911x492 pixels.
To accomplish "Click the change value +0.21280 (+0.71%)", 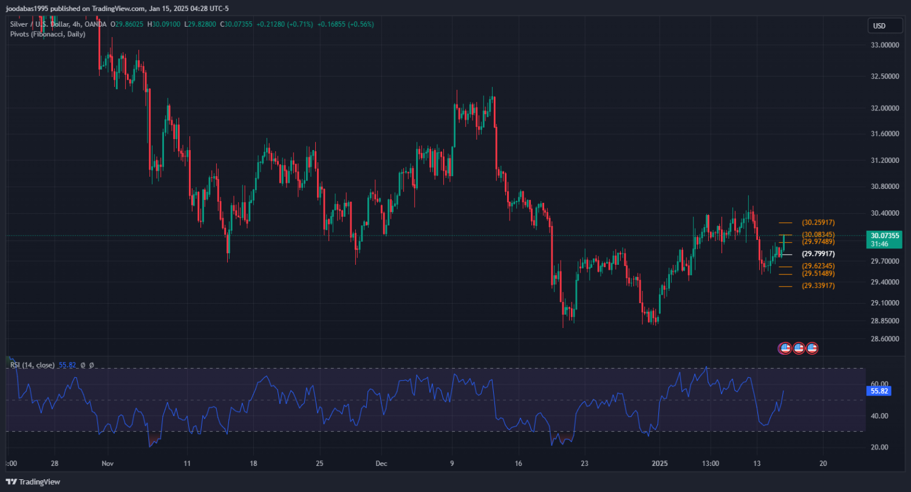I will coord(285,24).
